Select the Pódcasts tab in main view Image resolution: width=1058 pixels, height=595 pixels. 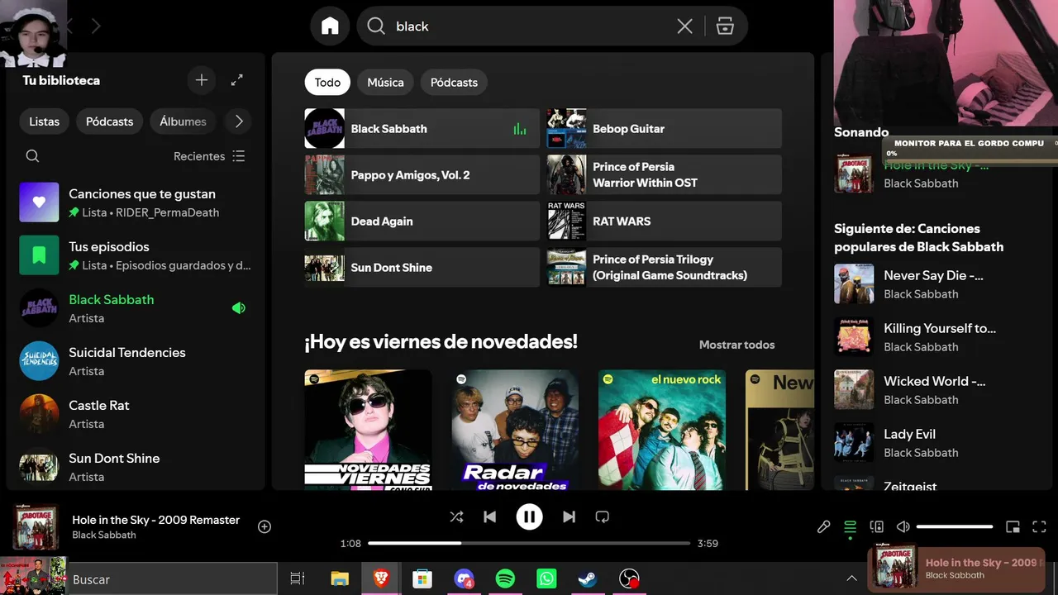[x=454, y=83]
